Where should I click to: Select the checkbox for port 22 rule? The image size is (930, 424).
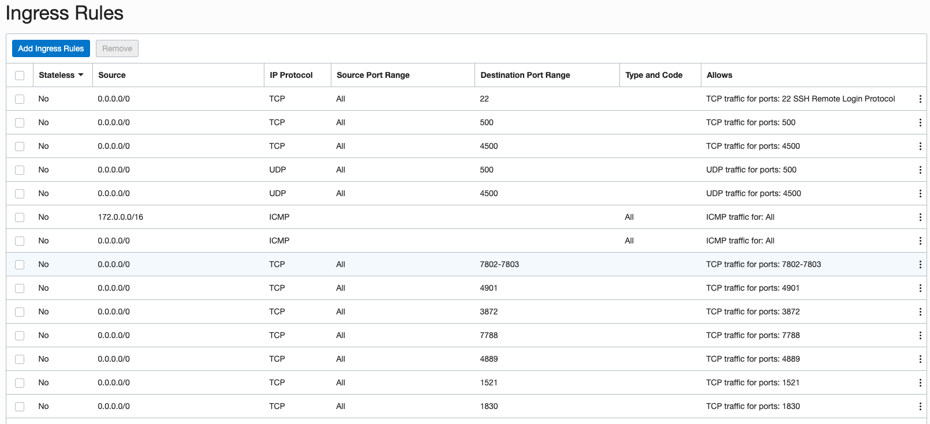[20, 99]
